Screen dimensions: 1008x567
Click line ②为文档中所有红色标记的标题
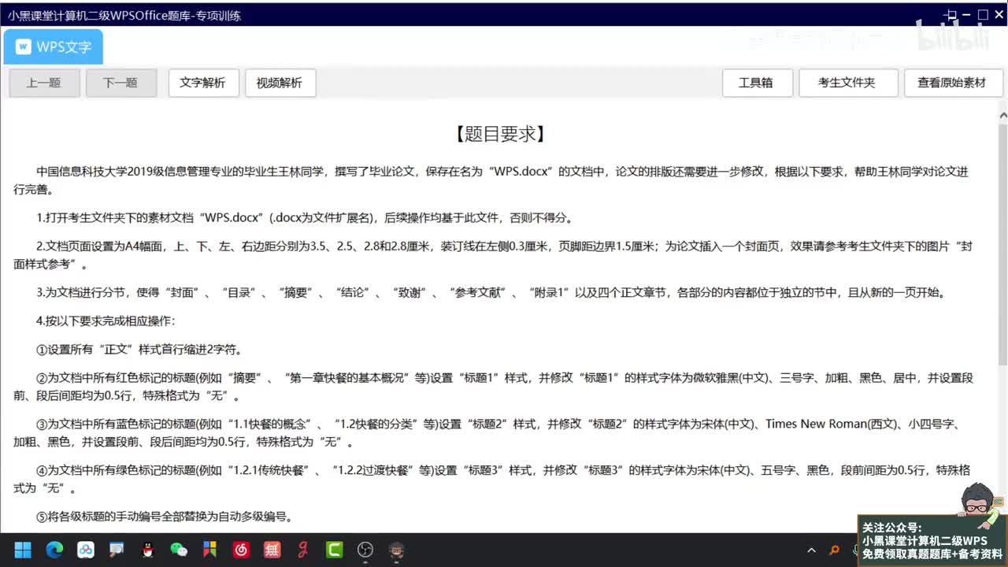click(493, 387)
